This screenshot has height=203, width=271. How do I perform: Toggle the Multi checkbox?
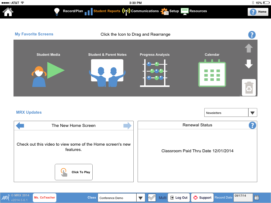coord(152,198)
